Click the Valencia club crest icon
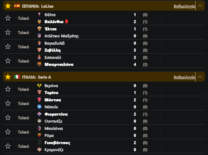Image resolution: width=208 pixels, height=155 pixels. 39,22
